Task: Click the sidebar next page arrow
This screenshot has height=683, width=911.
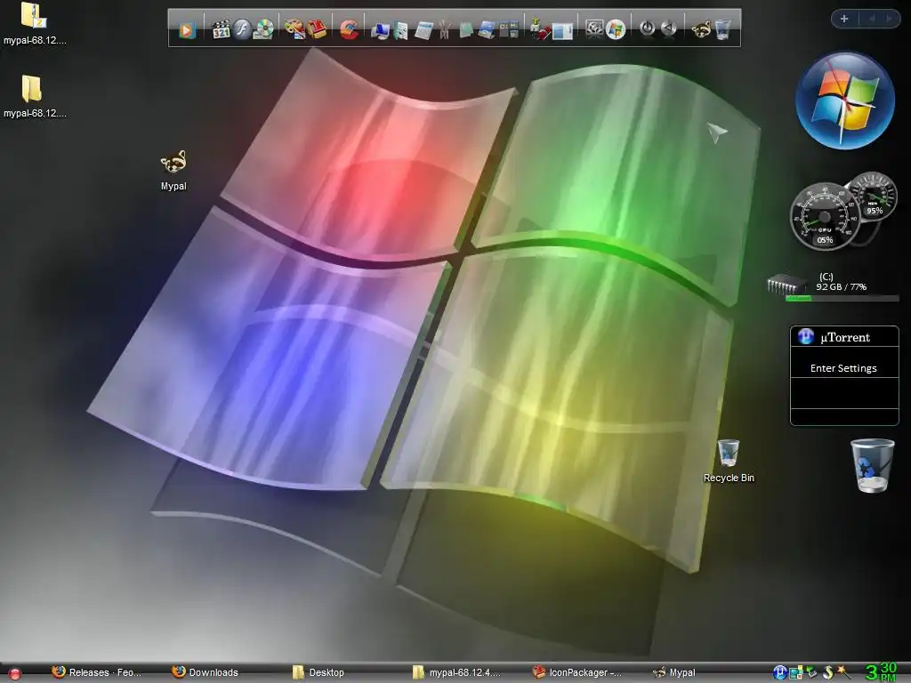Action: (889, 19)
